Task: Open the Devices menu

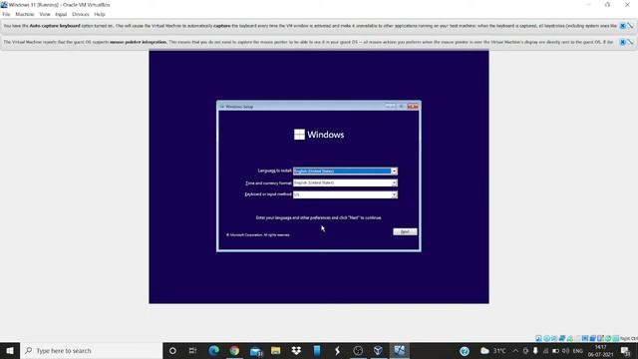Action: pos(81,14)
